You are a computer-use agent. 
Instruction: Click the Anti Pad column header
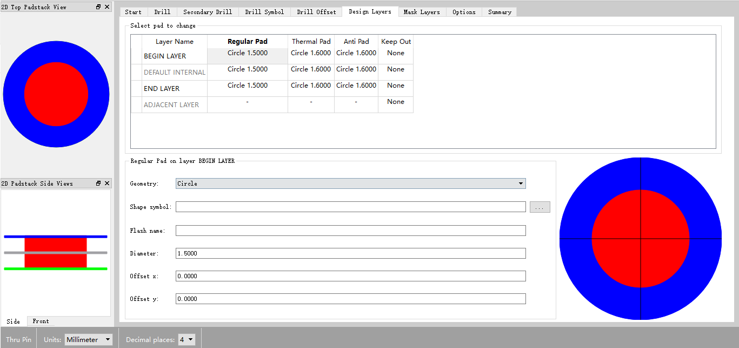pos(356,42)
